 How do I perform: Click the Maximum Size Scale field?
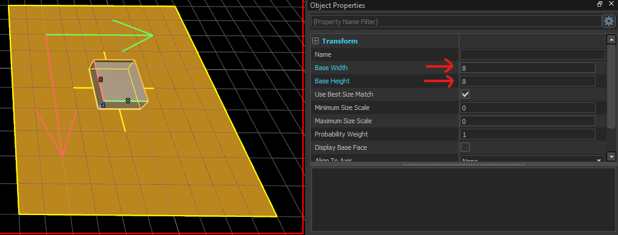click(x=527, y=121)
